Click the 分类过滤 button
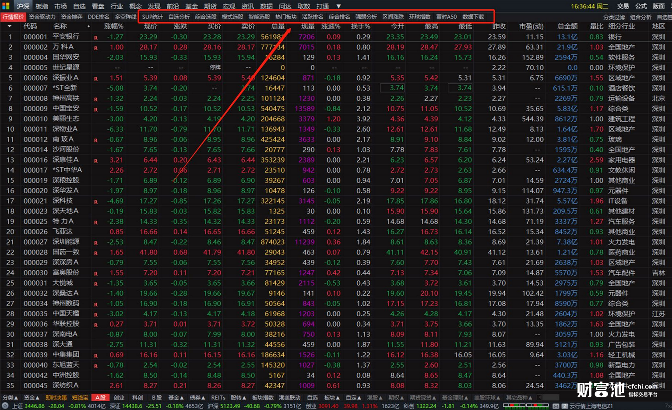 pyautogui.click(x=614, y=17)
